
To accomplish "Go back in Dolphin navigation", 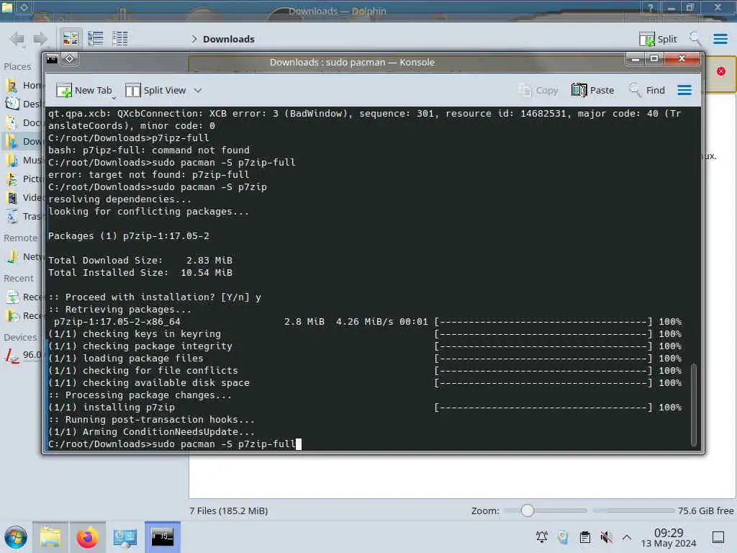I will coord(17,39).
